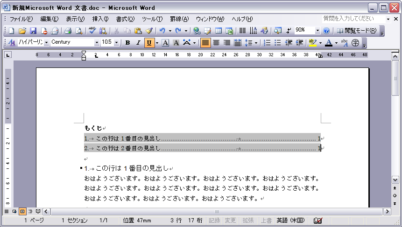Save the document with floppy icon
Viewport: 402px width, 227px height.
click(x=33, y=31)
